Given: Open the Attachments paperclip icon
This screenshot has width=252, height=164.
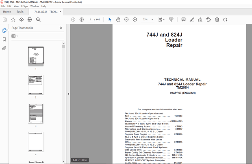Looking at the screenshot, I should (4, 48).
